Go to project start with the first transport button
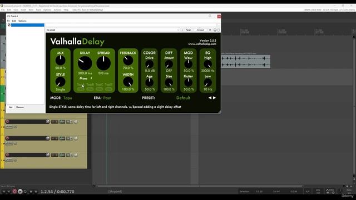This screenshot has height=200, width=356. [4, 192]
